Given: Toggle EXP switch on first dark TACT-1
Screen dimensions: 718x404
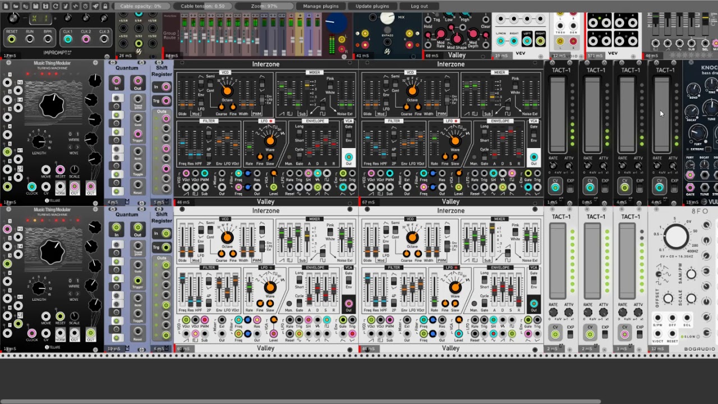Looking at the screenshot, I should (571, 189).
